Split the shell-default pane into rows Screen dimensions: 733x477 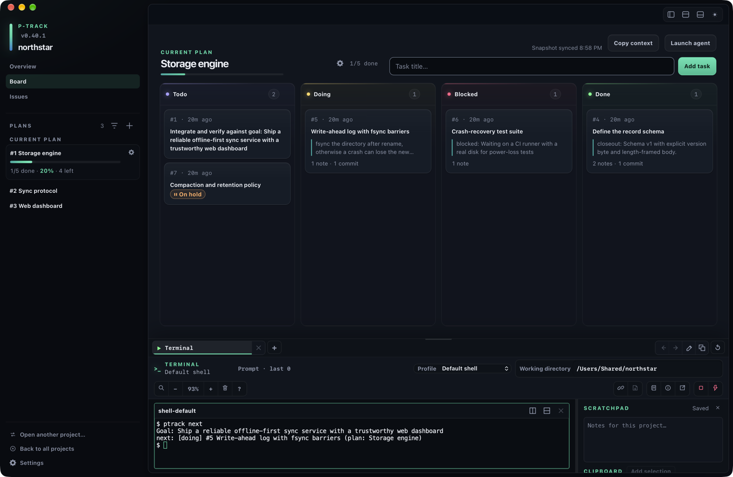pos(547,411)
